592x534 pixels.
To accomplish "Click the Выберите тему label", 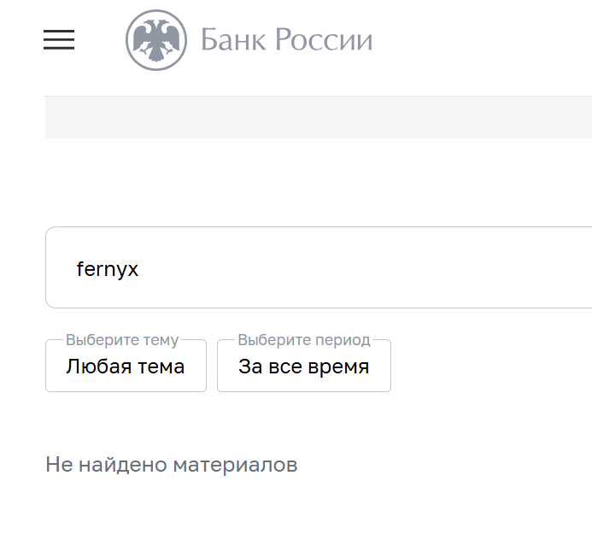I will pos(122,340).
